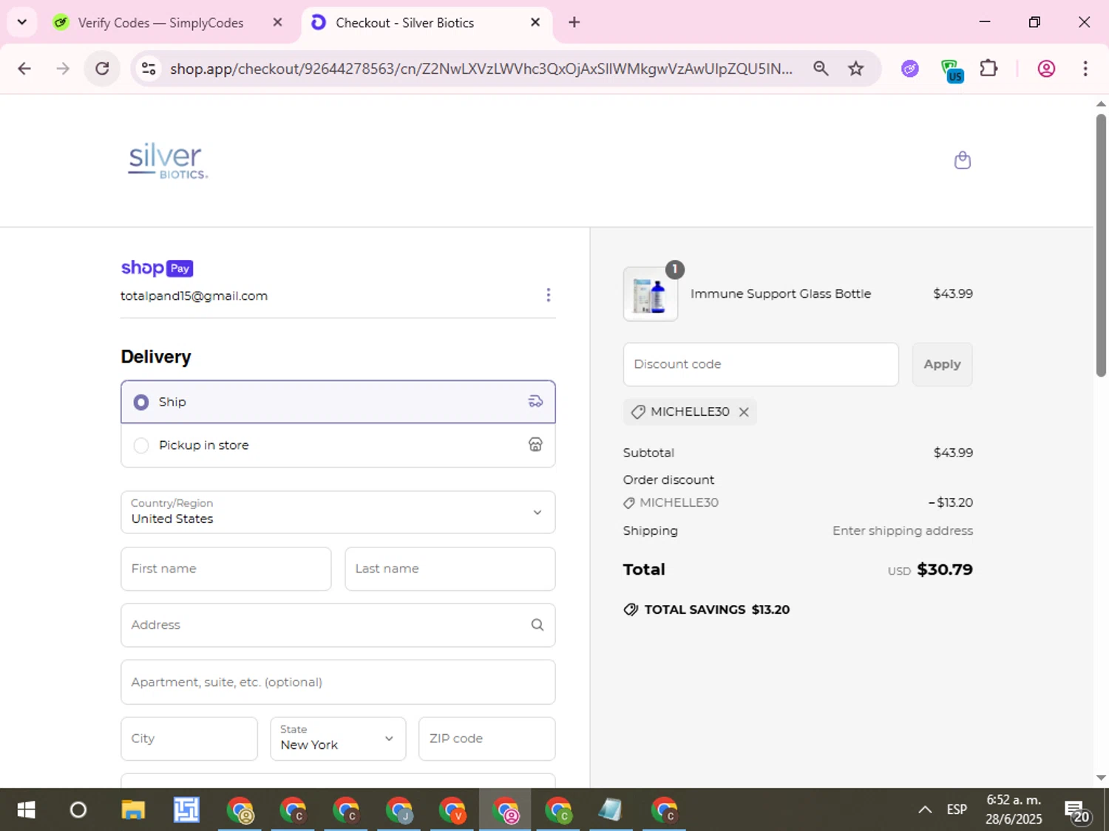
Task: Click the address search magnifier icon
Action: (x=537, y=625)
